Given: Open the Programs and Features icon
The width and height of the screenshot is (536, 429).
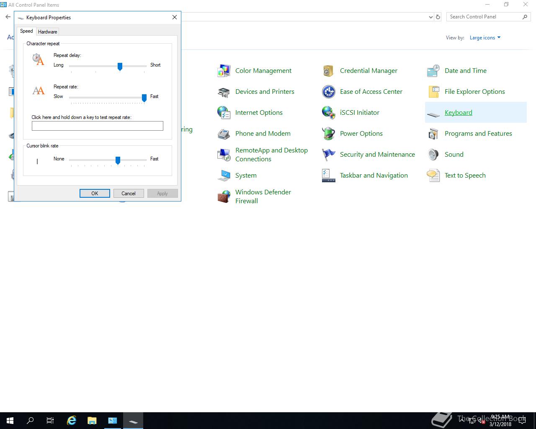Looking at the screenshot, I should (433, 134).
